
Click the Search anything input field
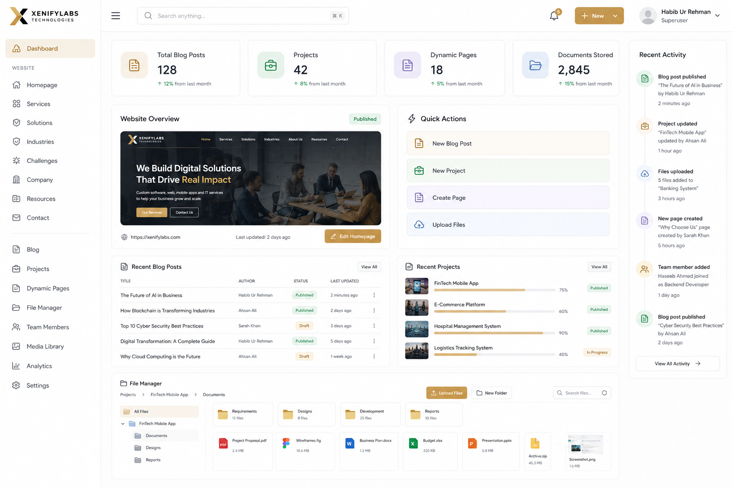243,16
